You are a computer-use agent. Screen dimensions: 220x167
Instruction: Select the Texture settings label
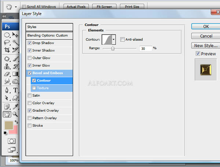tap(43, 88)
